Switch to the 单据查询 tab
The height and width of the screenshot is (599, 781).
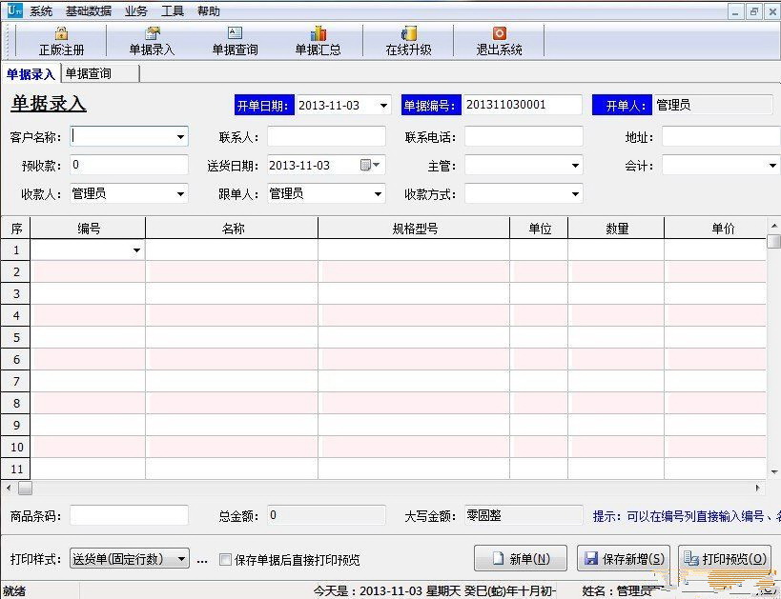click(x=100, y=73)
